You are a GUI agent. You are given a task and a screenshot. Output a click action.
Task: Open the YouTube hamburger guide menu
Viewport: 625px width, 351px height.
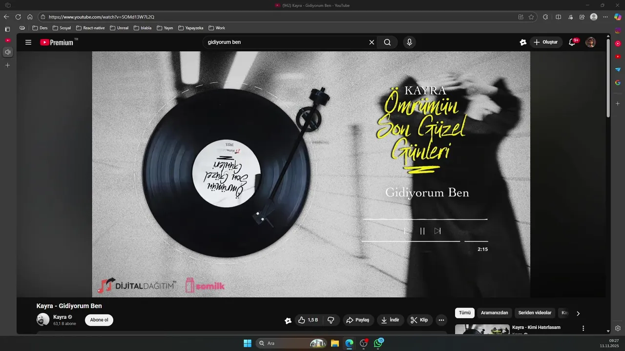(28, 42)
